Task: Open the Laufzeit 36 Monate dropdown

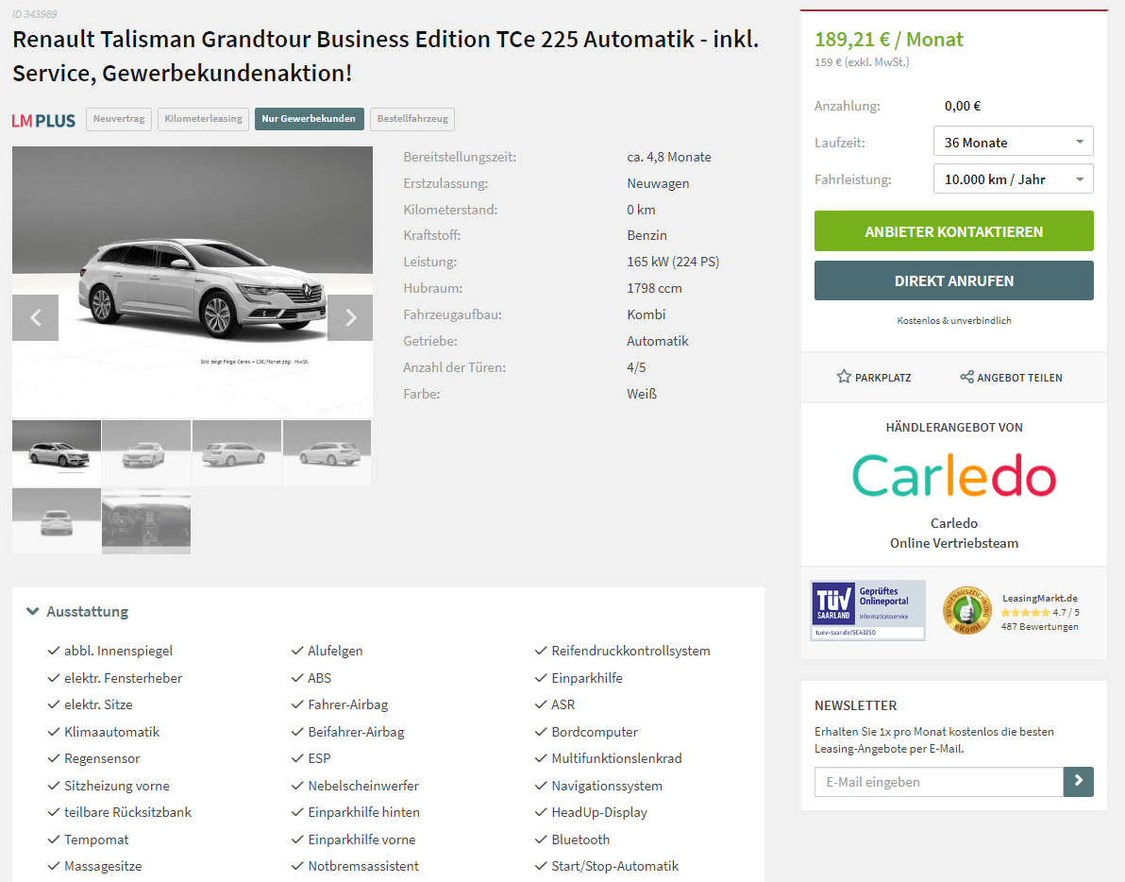Action: click(1013, 142)
